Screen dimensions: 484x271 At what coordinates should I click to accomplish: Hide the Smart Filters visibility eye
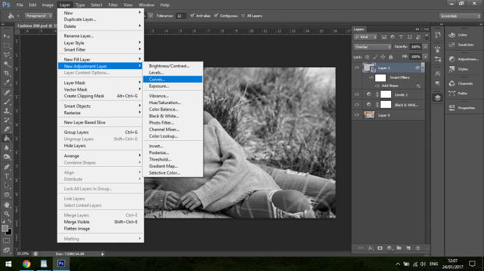tap(371, 77)
